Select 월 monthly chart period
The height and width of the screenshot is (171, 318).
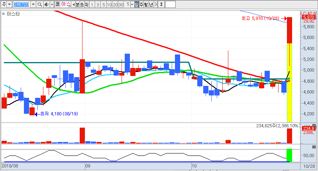coord(146,4)
